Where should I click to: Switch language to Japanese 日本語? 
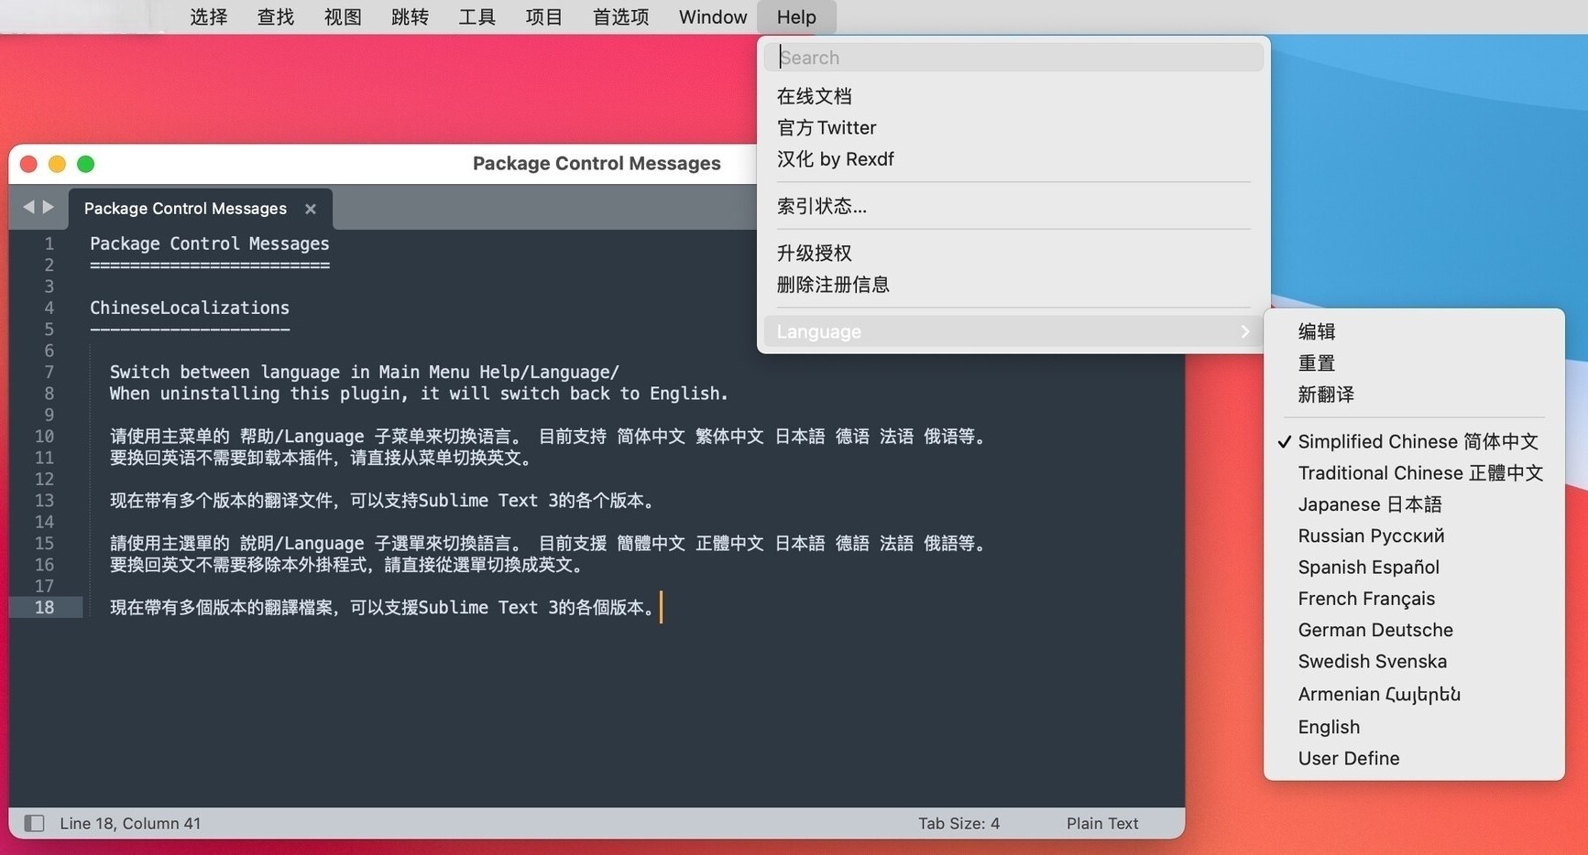point(1414,503)
